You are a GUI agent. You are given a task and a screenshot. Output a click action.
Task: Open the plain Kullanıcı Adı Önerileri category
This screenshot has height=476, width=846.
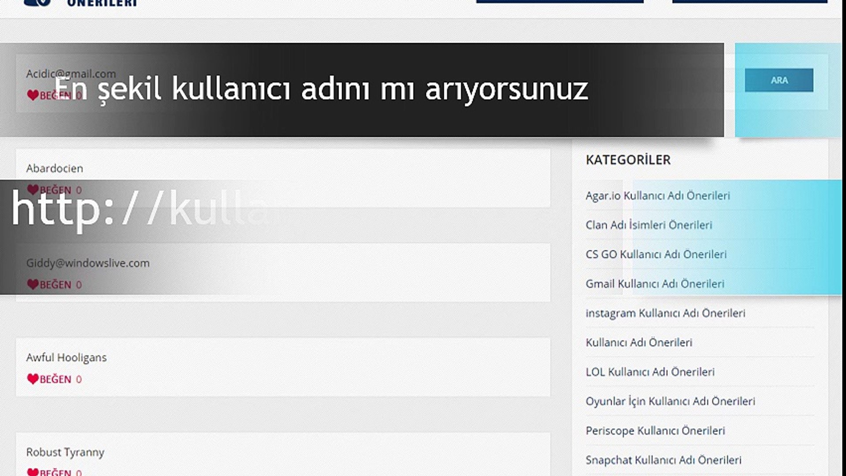pos(639,342)
